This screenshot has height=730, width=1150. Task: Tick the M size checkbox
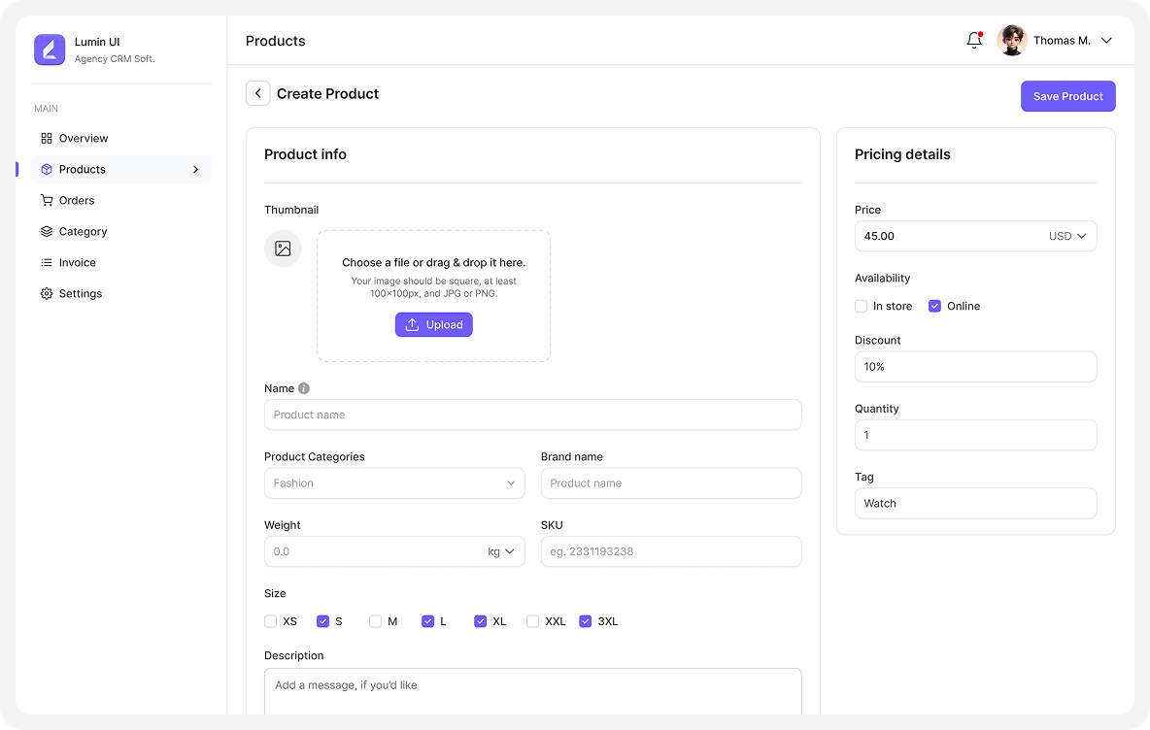pyautogui.click(x=375, y=621)
